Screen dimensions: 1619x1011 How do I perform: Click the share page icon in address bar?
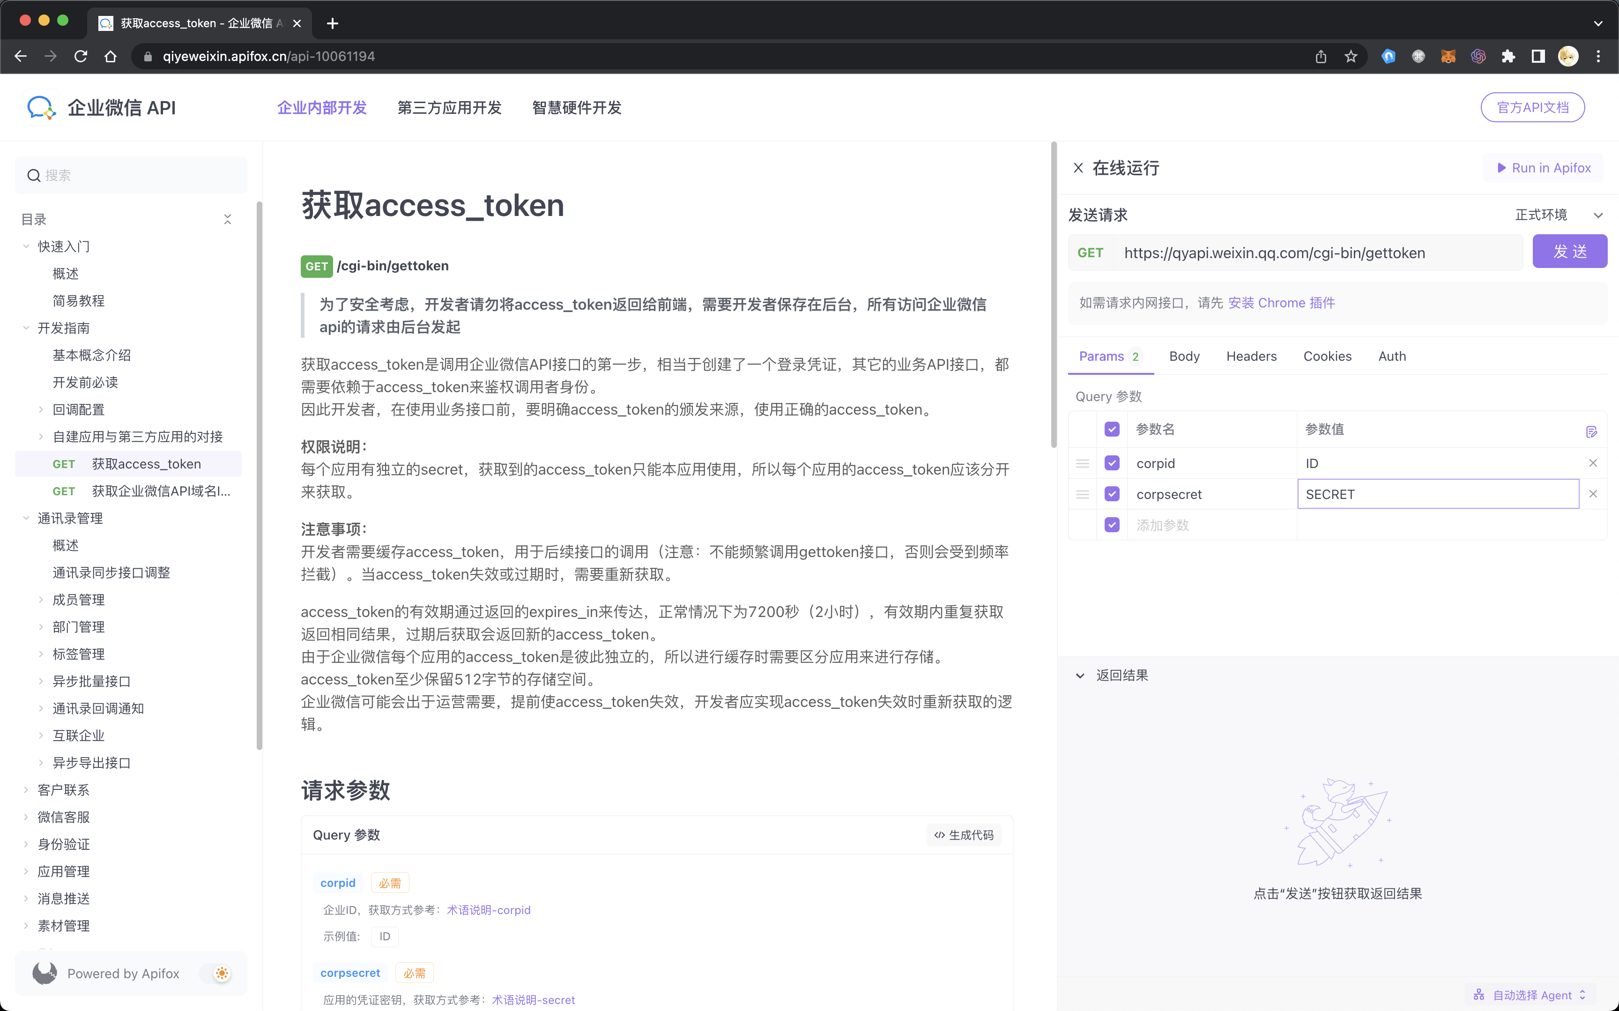click(1321, 56)
